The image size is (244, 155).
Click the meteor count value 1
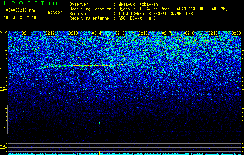coord(55,18)
